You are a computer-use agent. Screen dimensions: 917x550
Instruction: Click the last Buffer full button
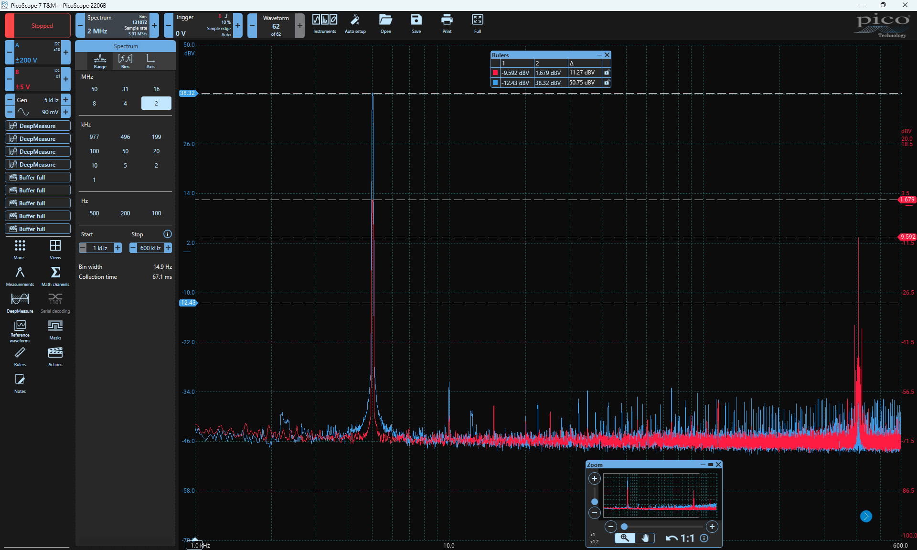point(38,229)
